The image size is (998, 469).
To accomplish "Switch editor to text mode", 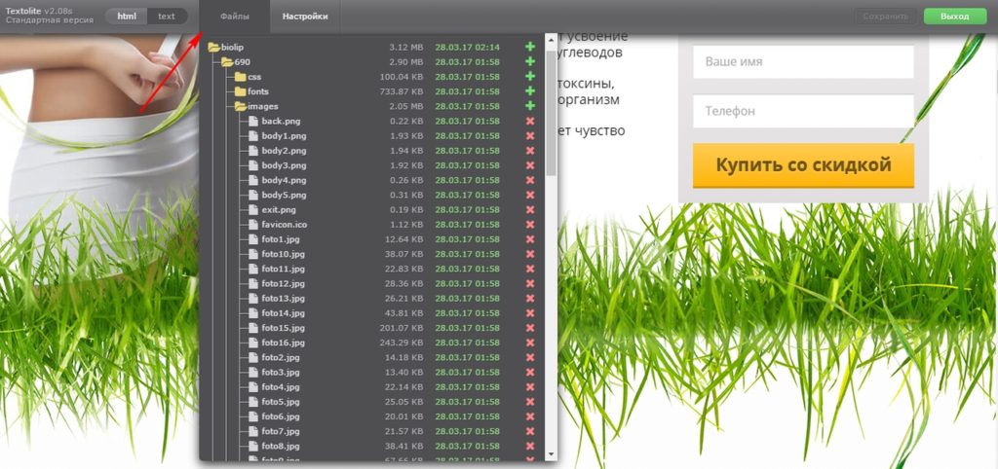I will [167, 16].
